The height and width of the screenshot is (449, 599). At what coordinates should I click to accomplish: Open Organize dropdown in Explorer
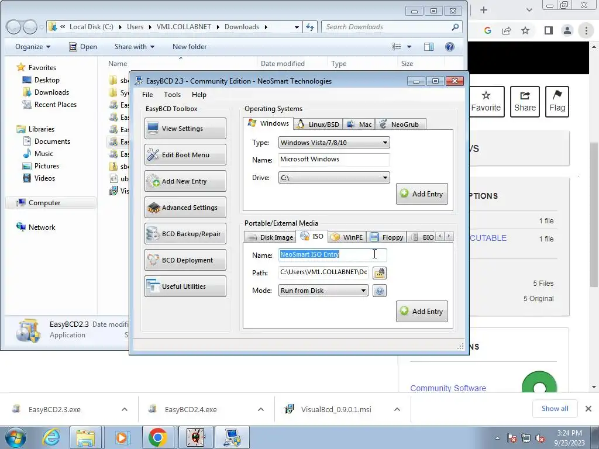33,47
